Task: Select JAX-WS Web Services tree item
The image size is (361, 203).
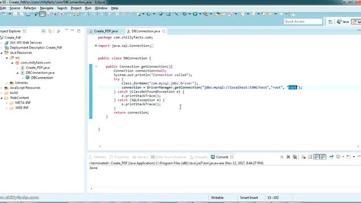Action: pyautogui.click(x=25, y=43)
